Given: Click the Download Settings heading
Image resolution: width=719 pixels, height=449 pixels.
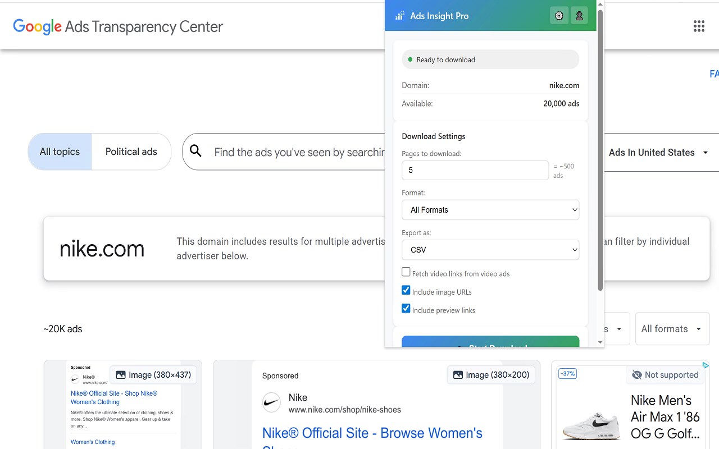Looking at the screenshot, I should pos(434,136).
